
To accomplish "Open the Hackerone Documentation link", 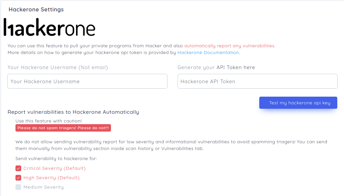I will (208, 52).
